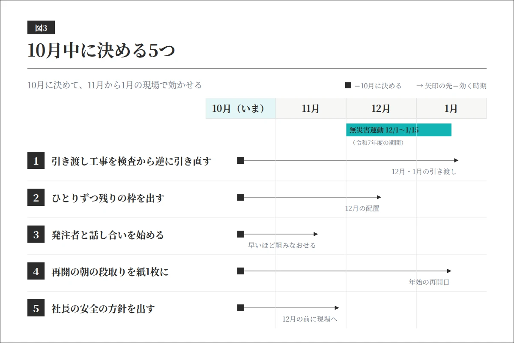
Task: Click item 発注者と話し合いを始める
Action: (108, 235)
